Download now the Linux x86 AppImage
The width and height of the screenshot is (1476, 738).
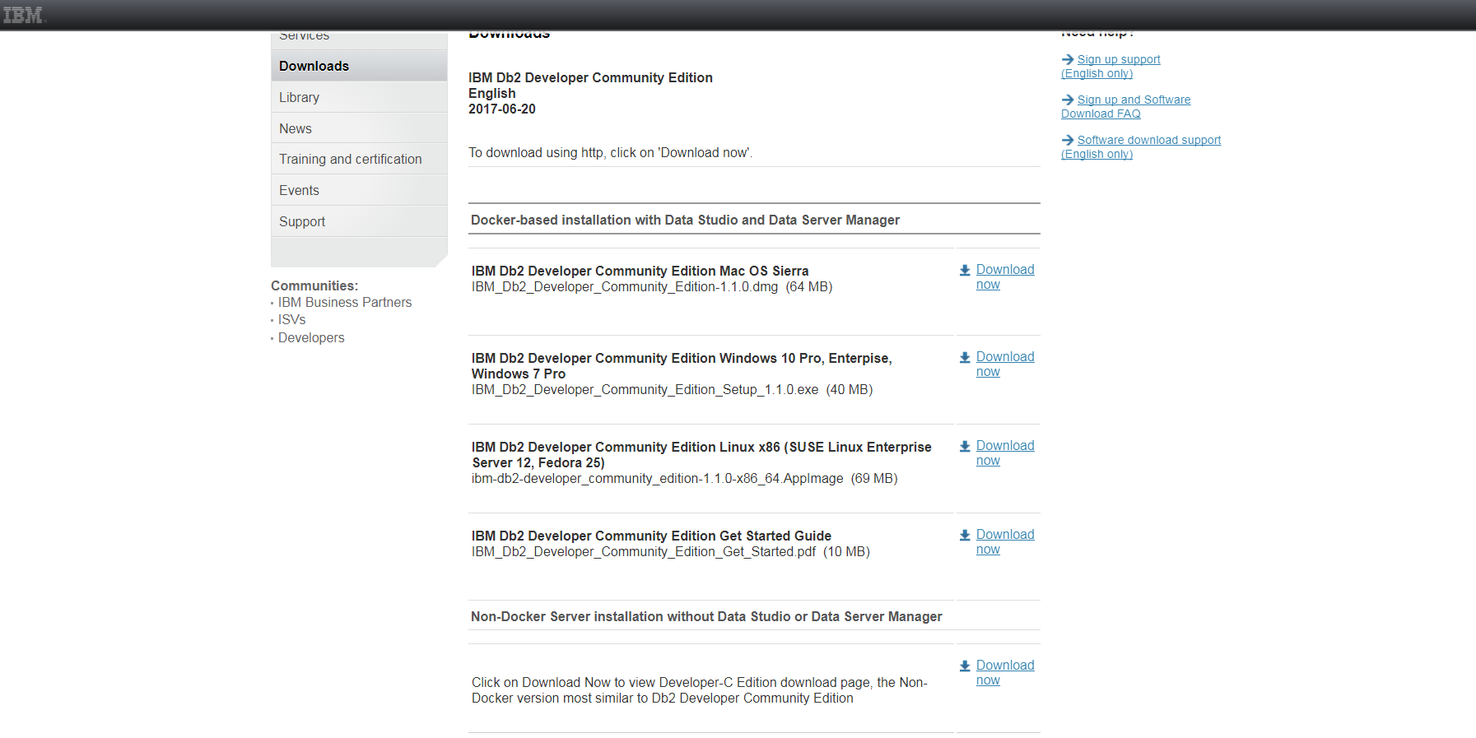1005,453
